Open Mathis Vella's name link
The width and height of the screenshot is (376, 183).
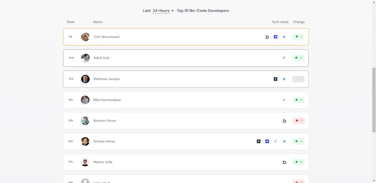pyautogui.click(x=103, y=162)
